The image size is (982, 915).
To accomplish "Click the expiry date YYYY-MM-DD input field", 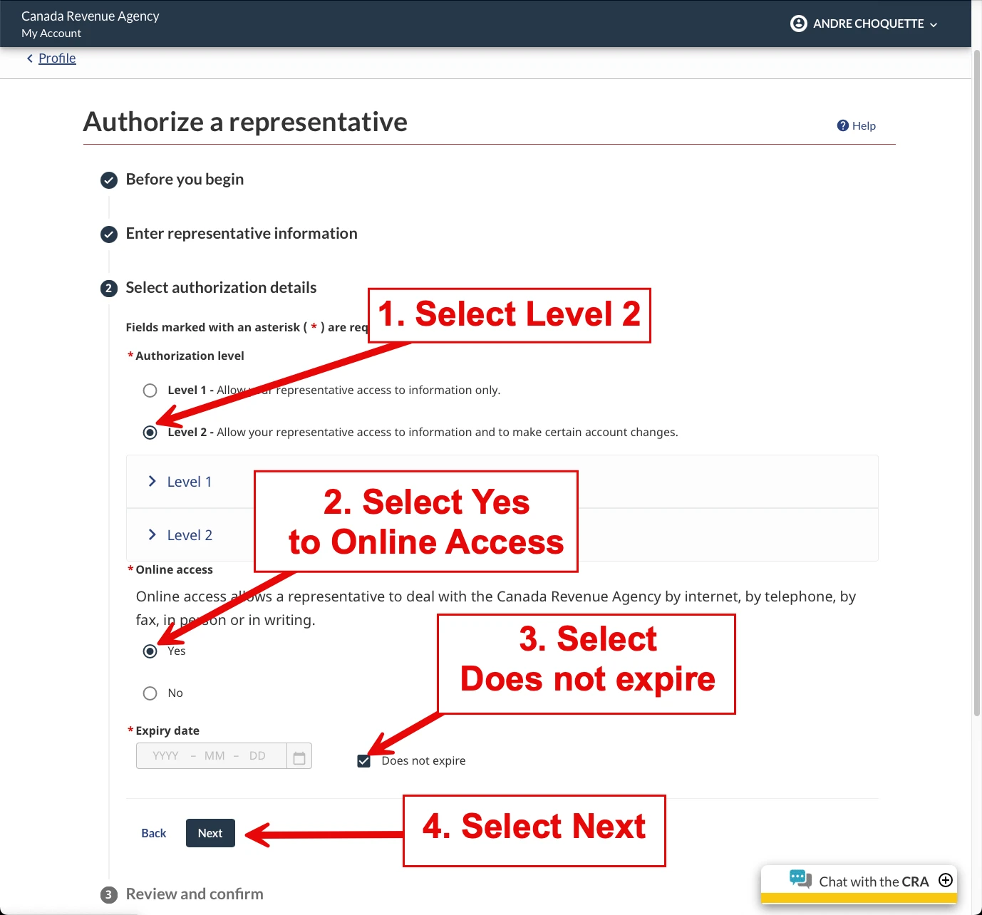I will pos(211,756).
